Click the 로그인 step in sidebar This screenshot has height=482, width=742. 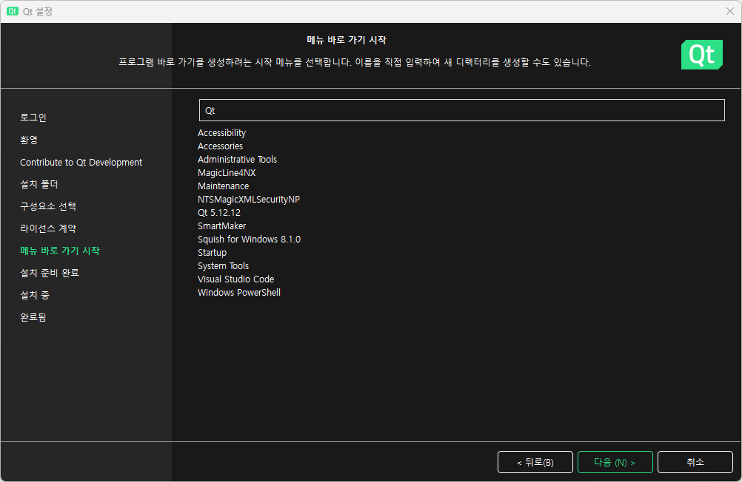[33, 118]
